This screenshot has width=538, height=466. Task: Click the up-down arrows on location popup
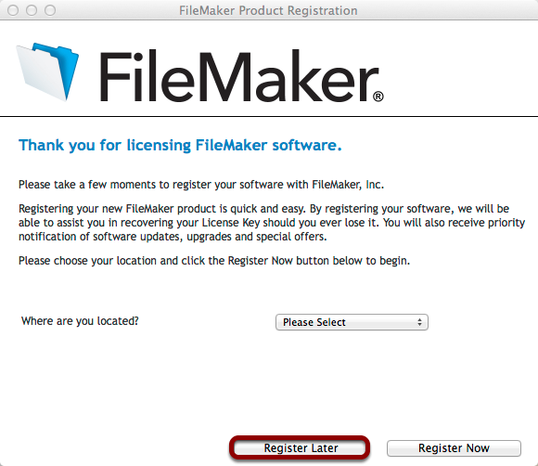419,322
